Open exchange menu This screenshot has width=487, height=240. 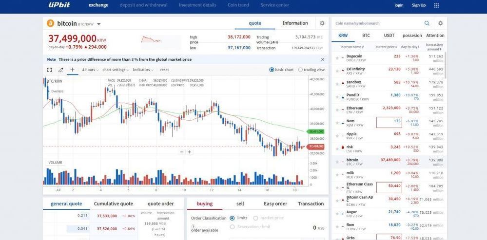pos(98,5)
